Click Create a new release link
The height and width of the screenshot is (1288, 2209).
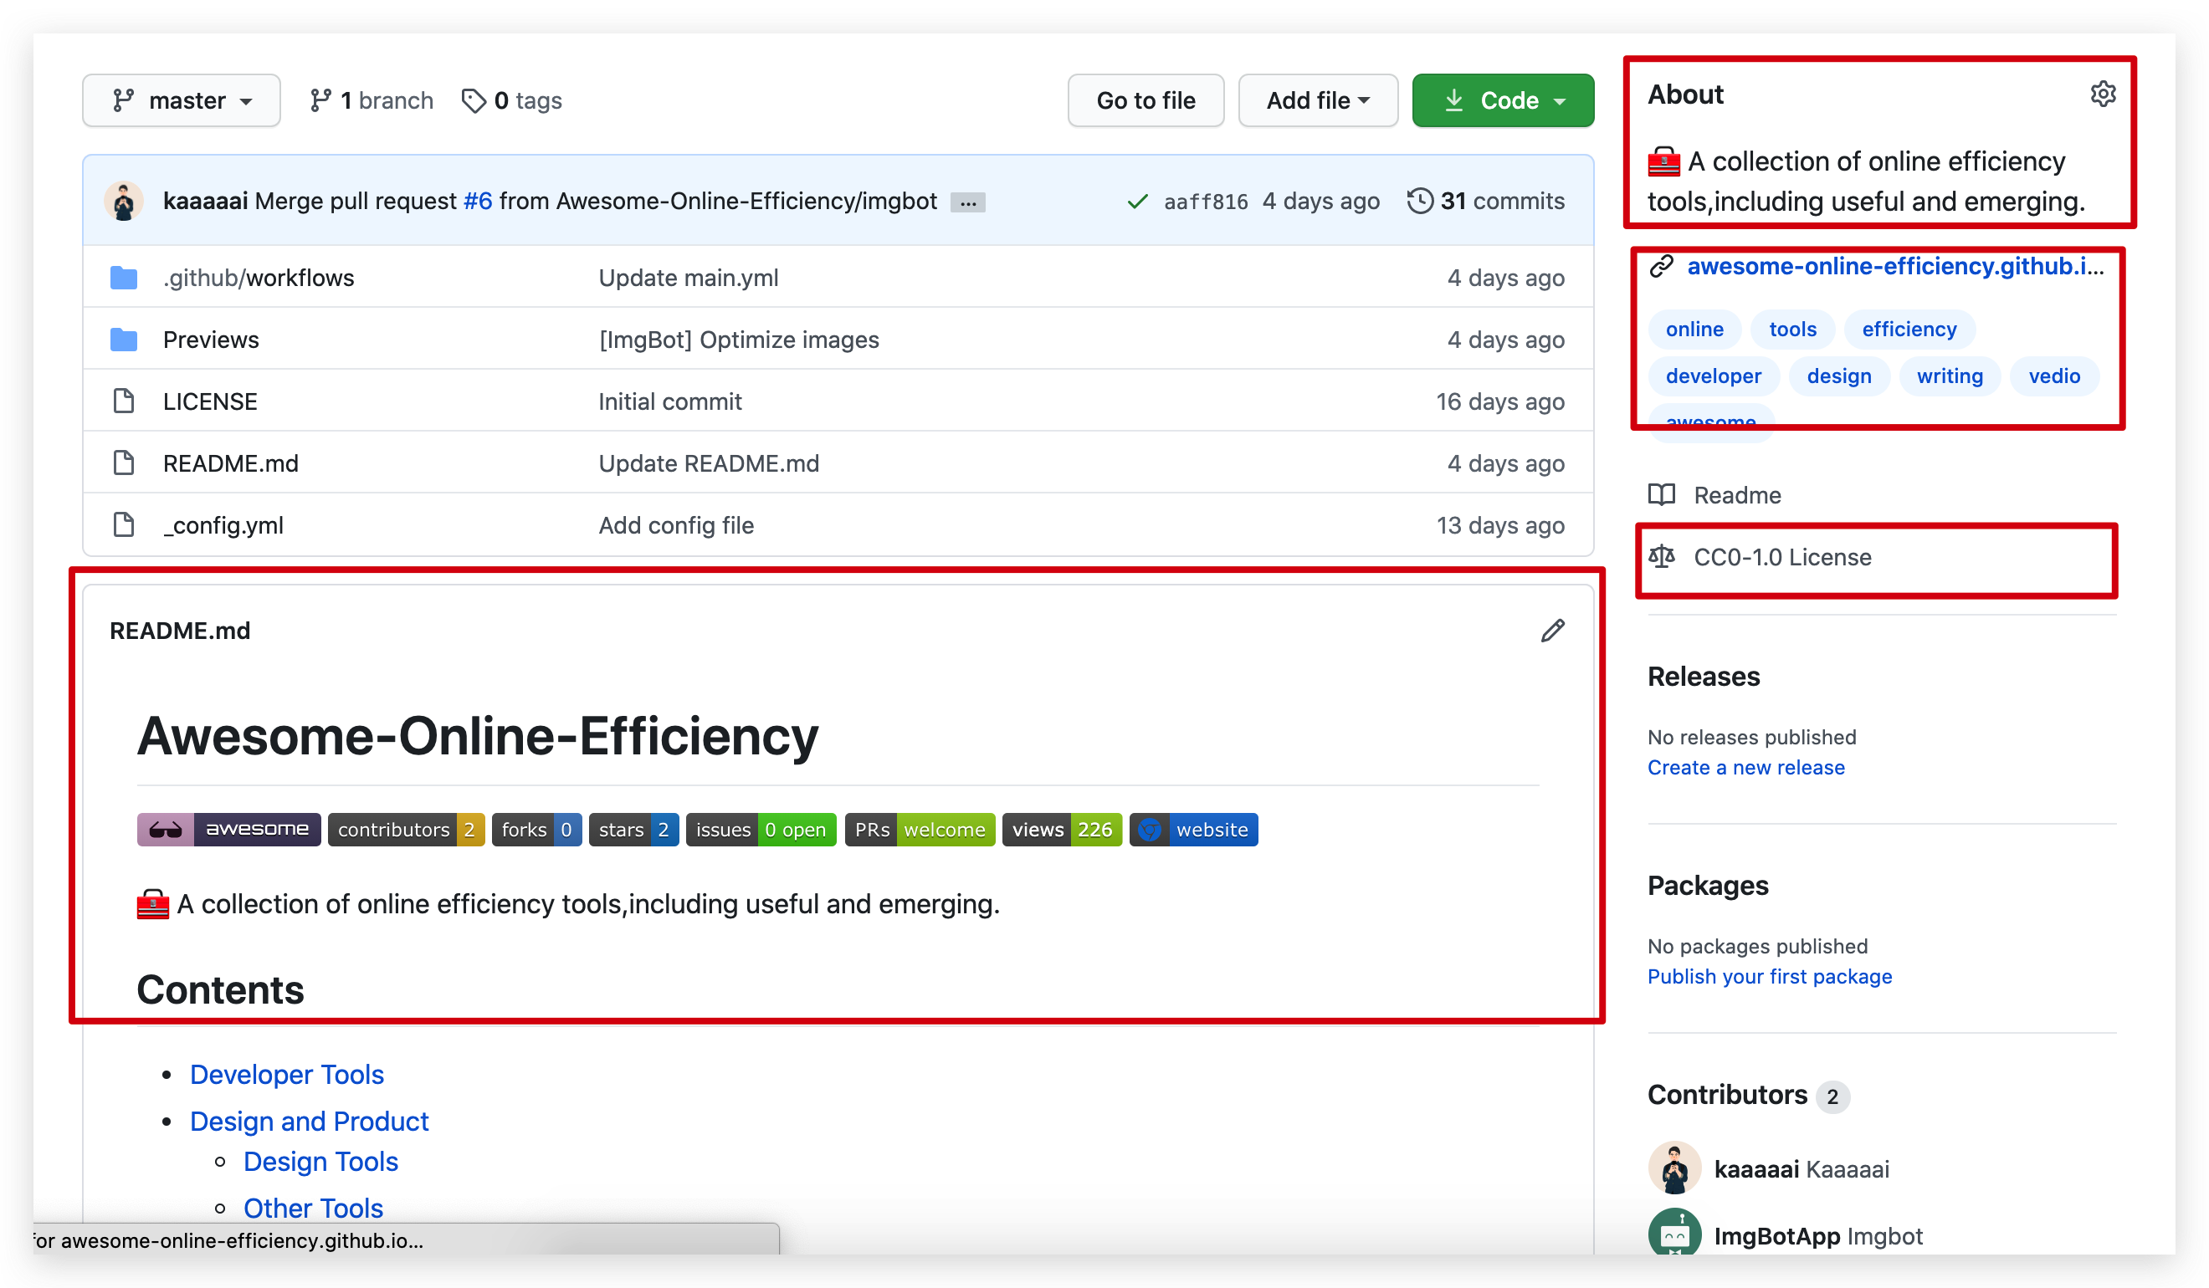pyautogui.click(x=1745, y=768)
